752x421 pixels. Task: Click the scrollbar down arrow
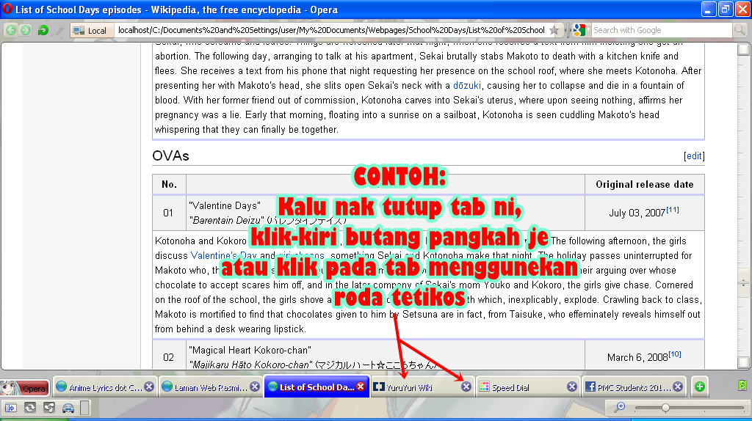coord(744,362)
